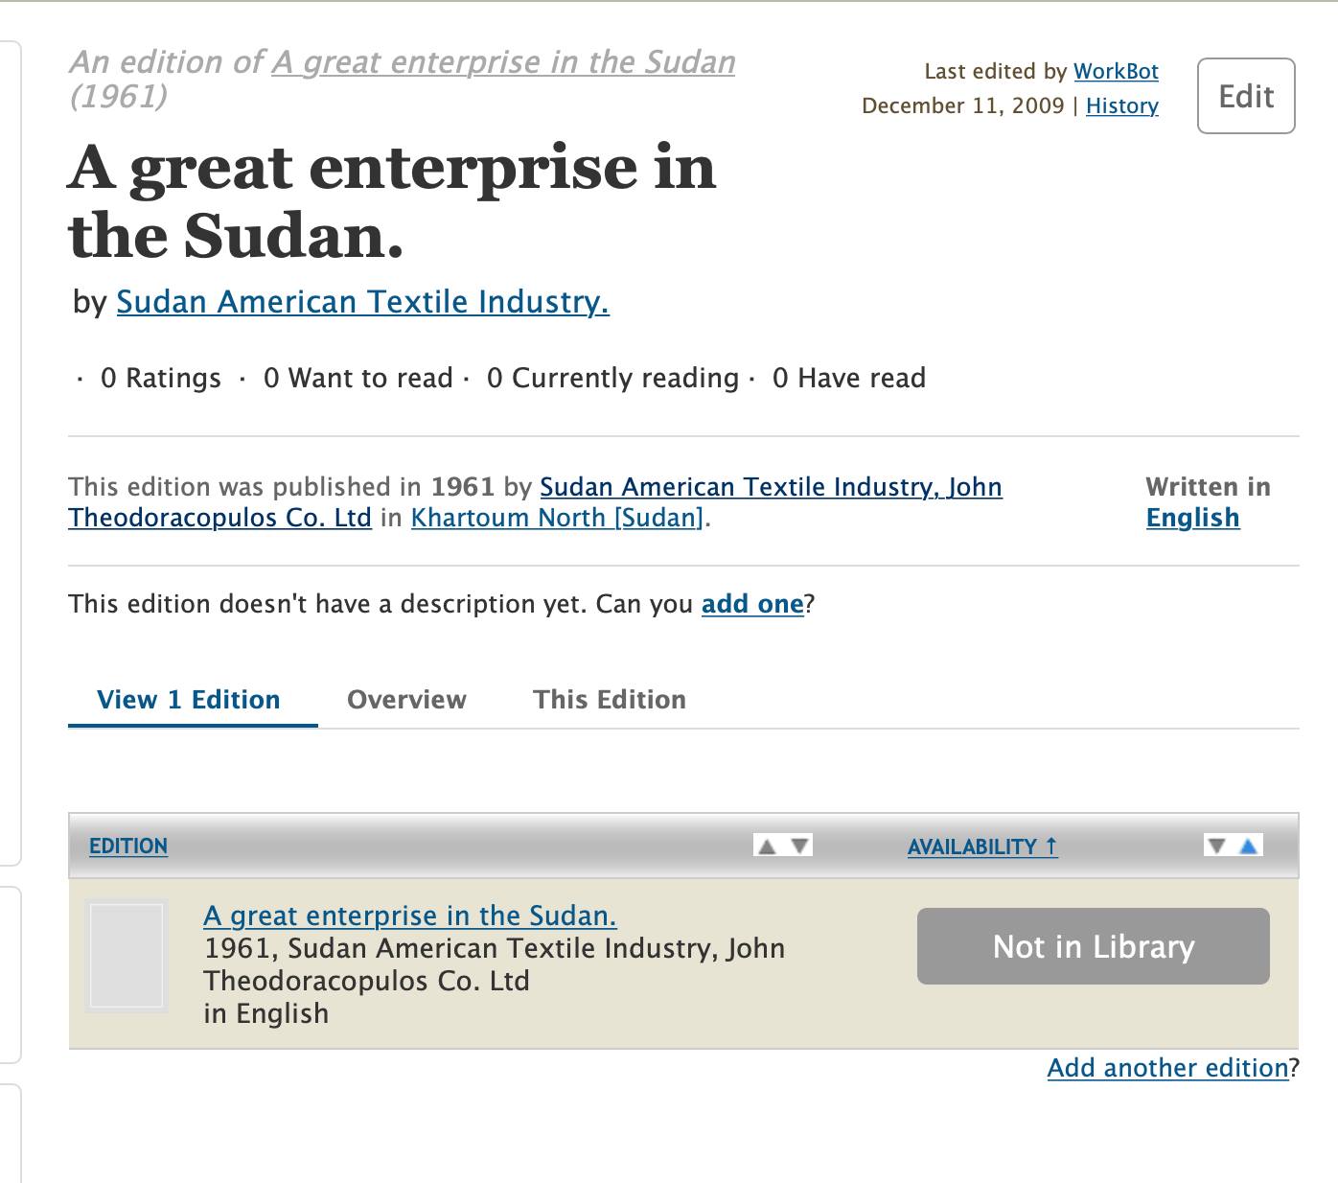This screenshot has height=1183, width=1338.
Task: Open the English language link
Action: tap(1193, 518)
